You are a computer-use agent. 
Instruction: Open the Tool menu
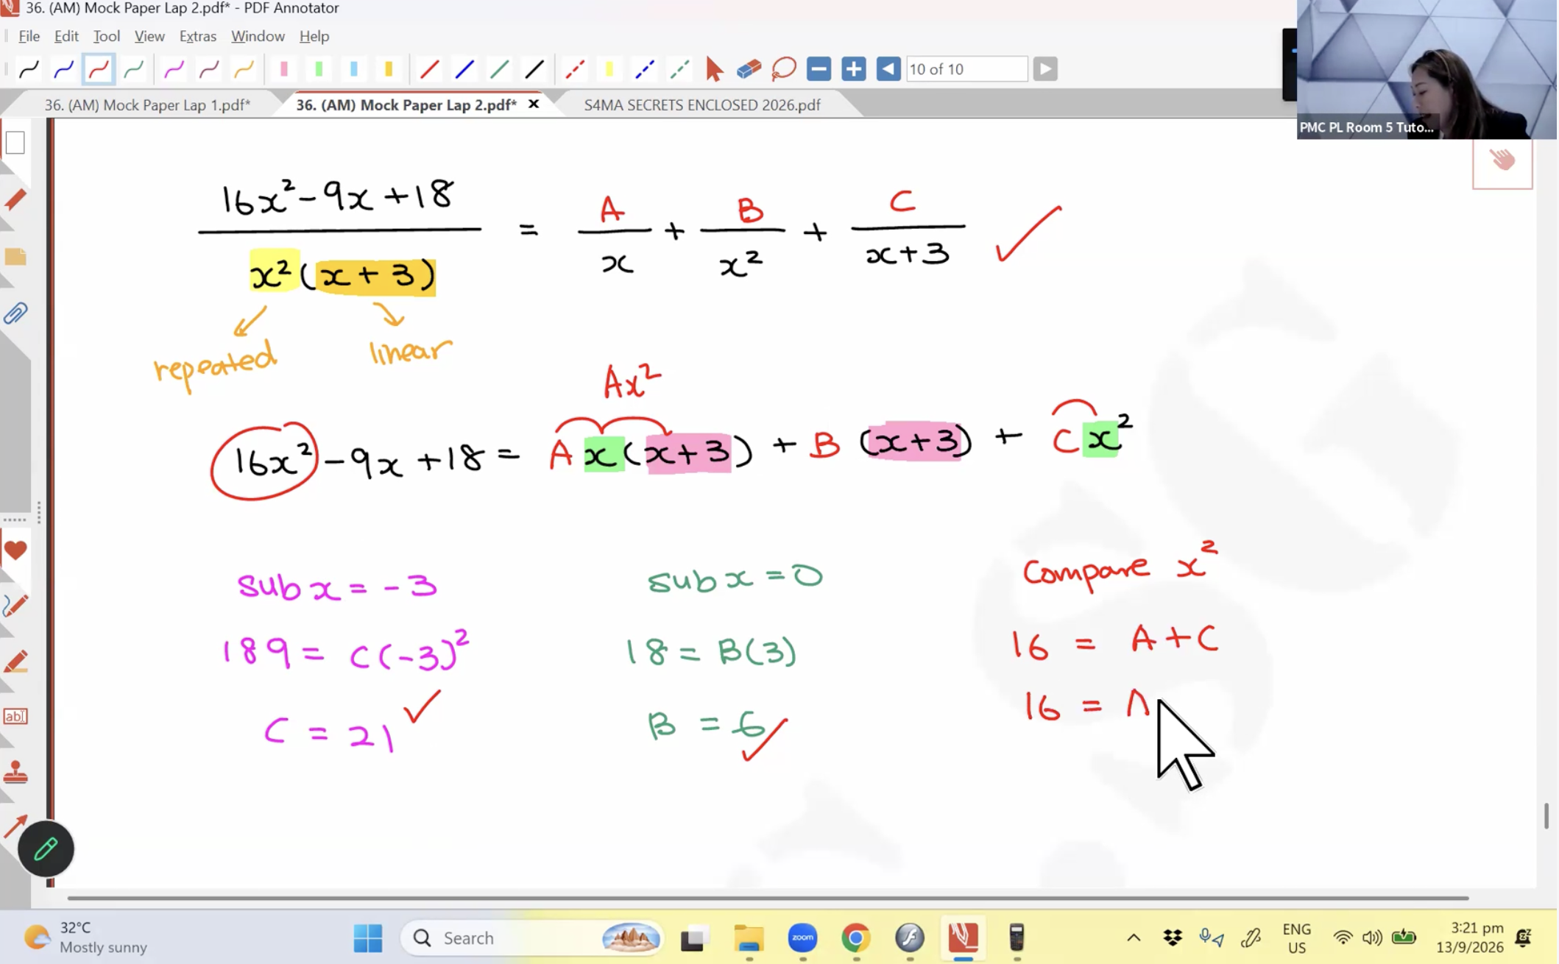[x=106, y=36]
